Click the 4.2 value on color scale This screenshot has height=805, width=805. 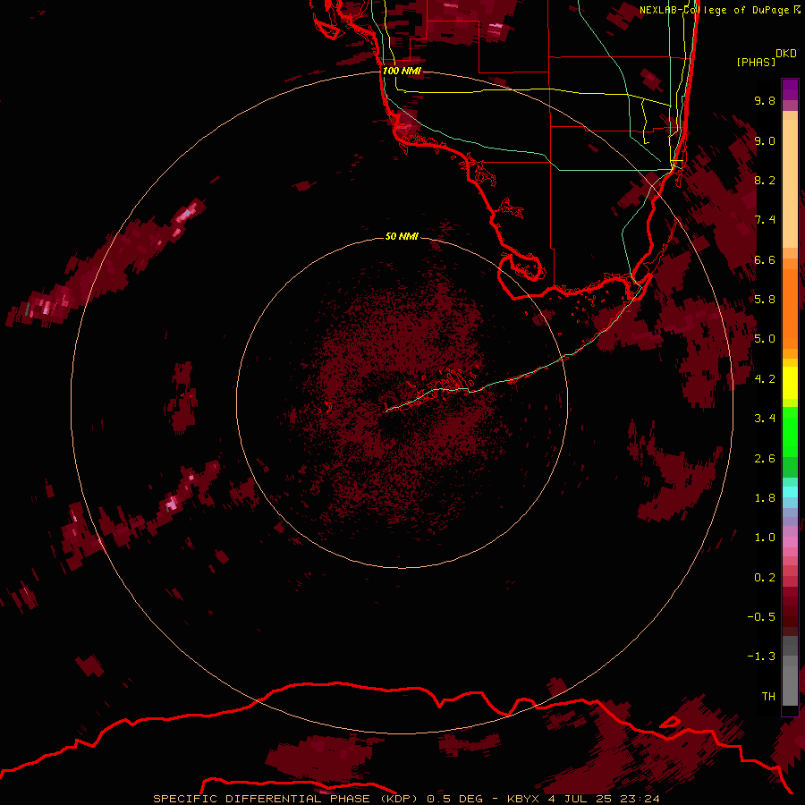765,378
